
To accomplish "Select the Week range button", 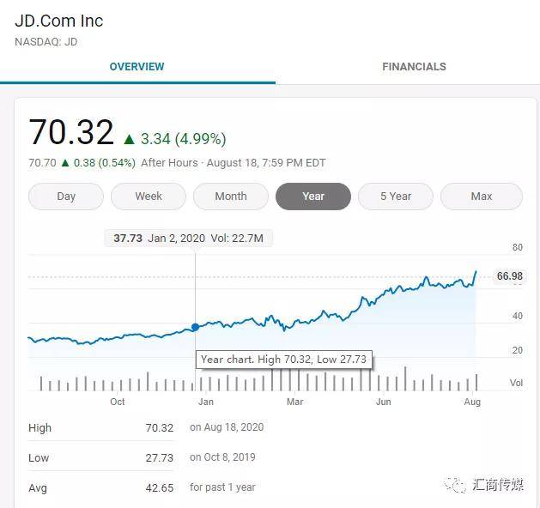I will (149, 197).
